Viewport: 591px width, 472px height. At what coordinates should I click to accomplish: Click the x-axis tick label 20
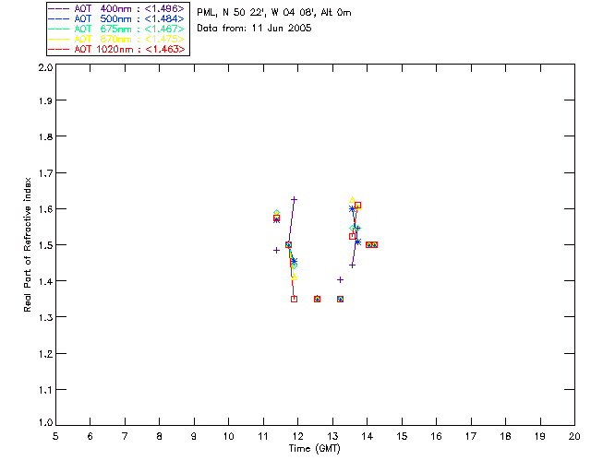point(574,436)
